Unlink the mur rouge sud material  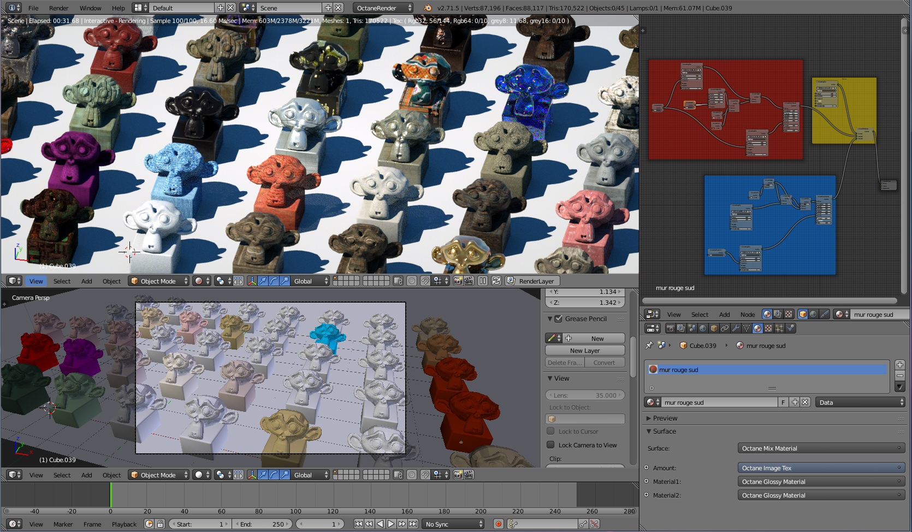(x=805, y=402)
